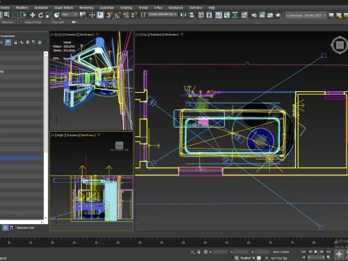Screen dimensions: 348x261
Task: Toggle the Ribbon display
Action: 219,15
